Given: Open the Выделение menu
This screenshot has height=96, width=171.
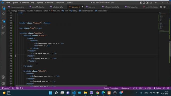Looking at the screenshot, I should click(x=24, y=3).
